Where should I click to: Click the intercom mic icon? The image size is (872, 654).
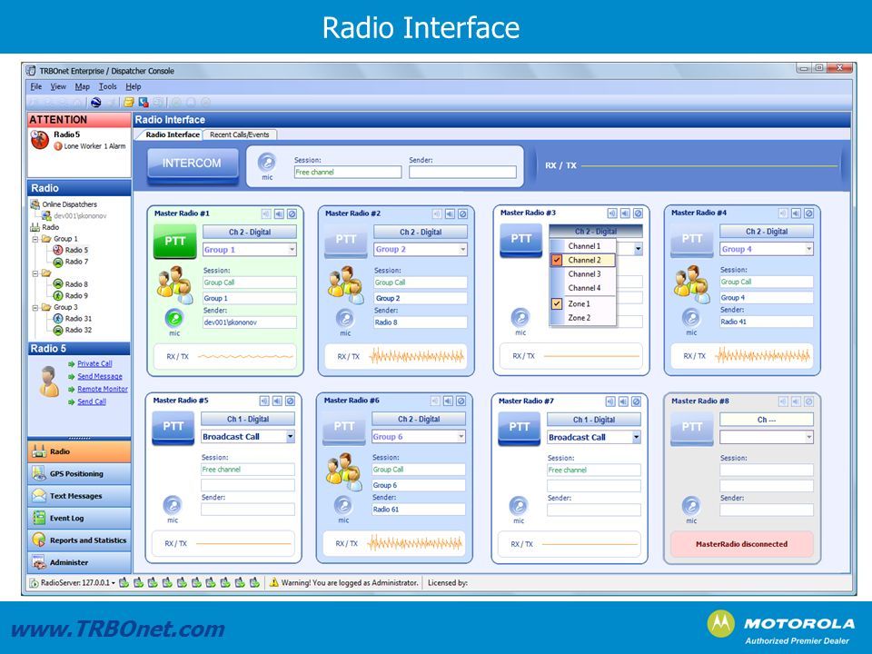tap(267, 163)
